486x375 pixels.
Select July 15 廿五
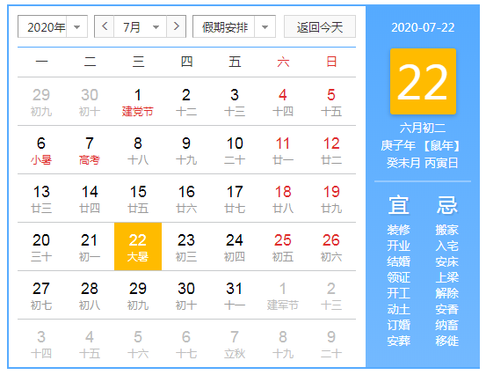click(138, 199)
